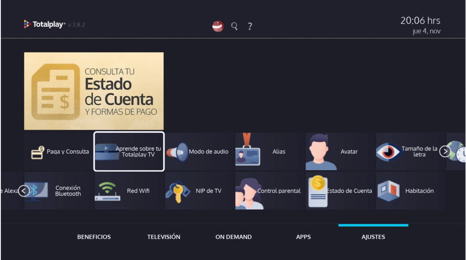
Task: Click the Modo de audio label
Action: tap(208, 151)
